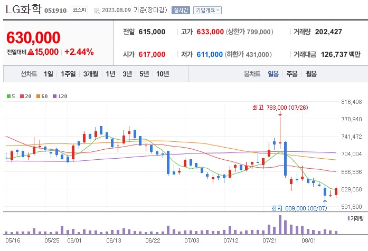The width and height of the screenshot is (368, 251).
Task: Click the green 5-day moving average swatch
Action: point(8,96)
